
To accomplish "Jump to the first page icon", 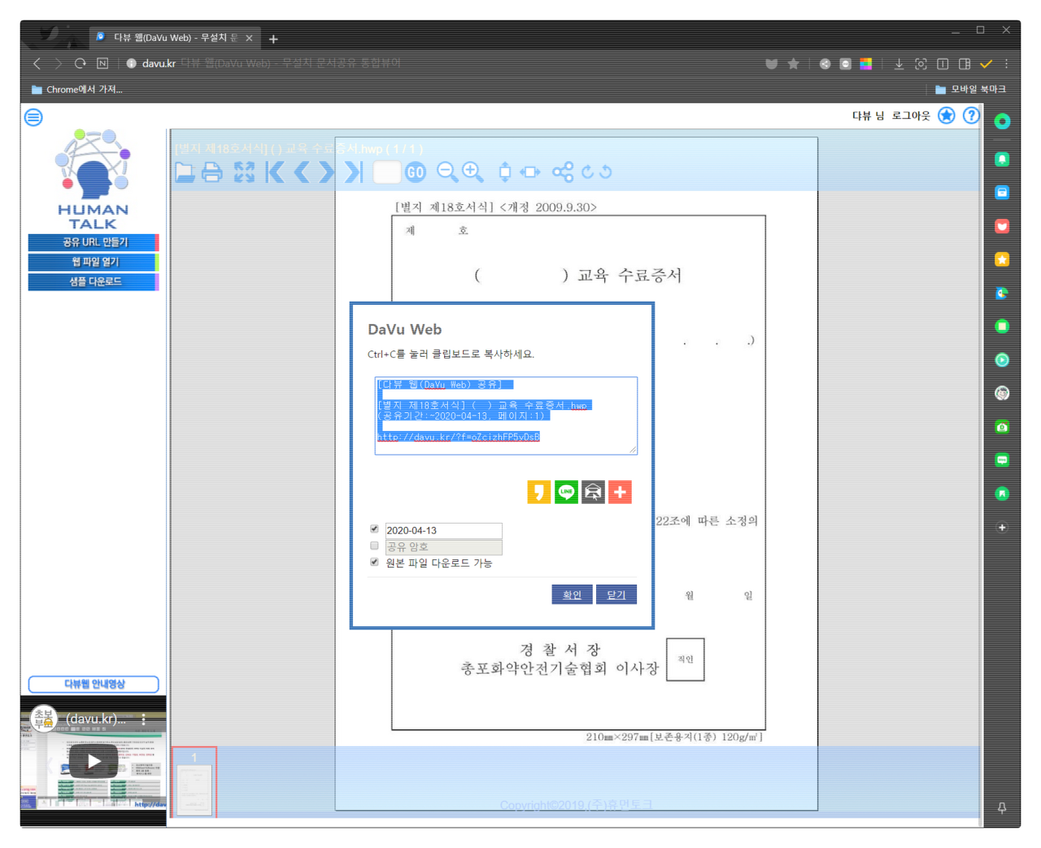I will pyautogui.click(x=276, y=172).
